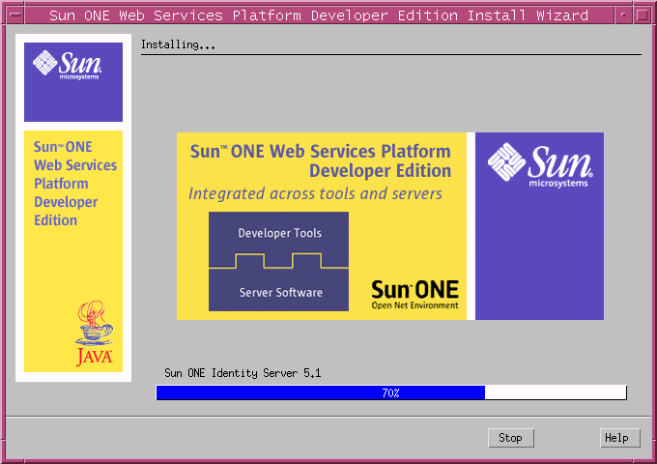This screenshot has height=464, width=657.
Task: Click the banner 'Sun ONE Web Services Platform Developer Edition' title
Action: pyautogui.click(x=321, y=161)
